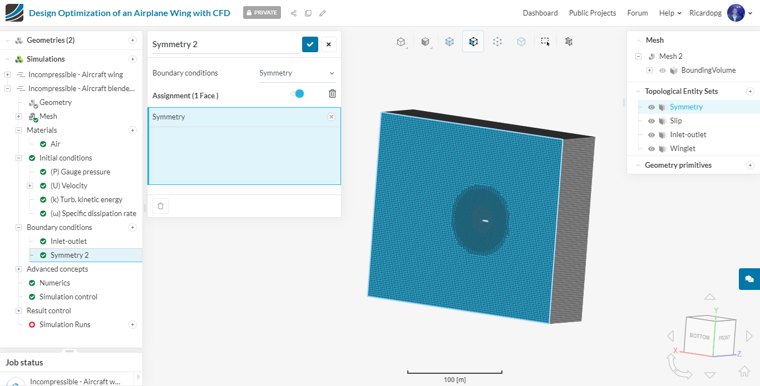Screen dimensions: 760x386
Task: Remove Symmetry face from assignment list
Action: tap(331, 117)
